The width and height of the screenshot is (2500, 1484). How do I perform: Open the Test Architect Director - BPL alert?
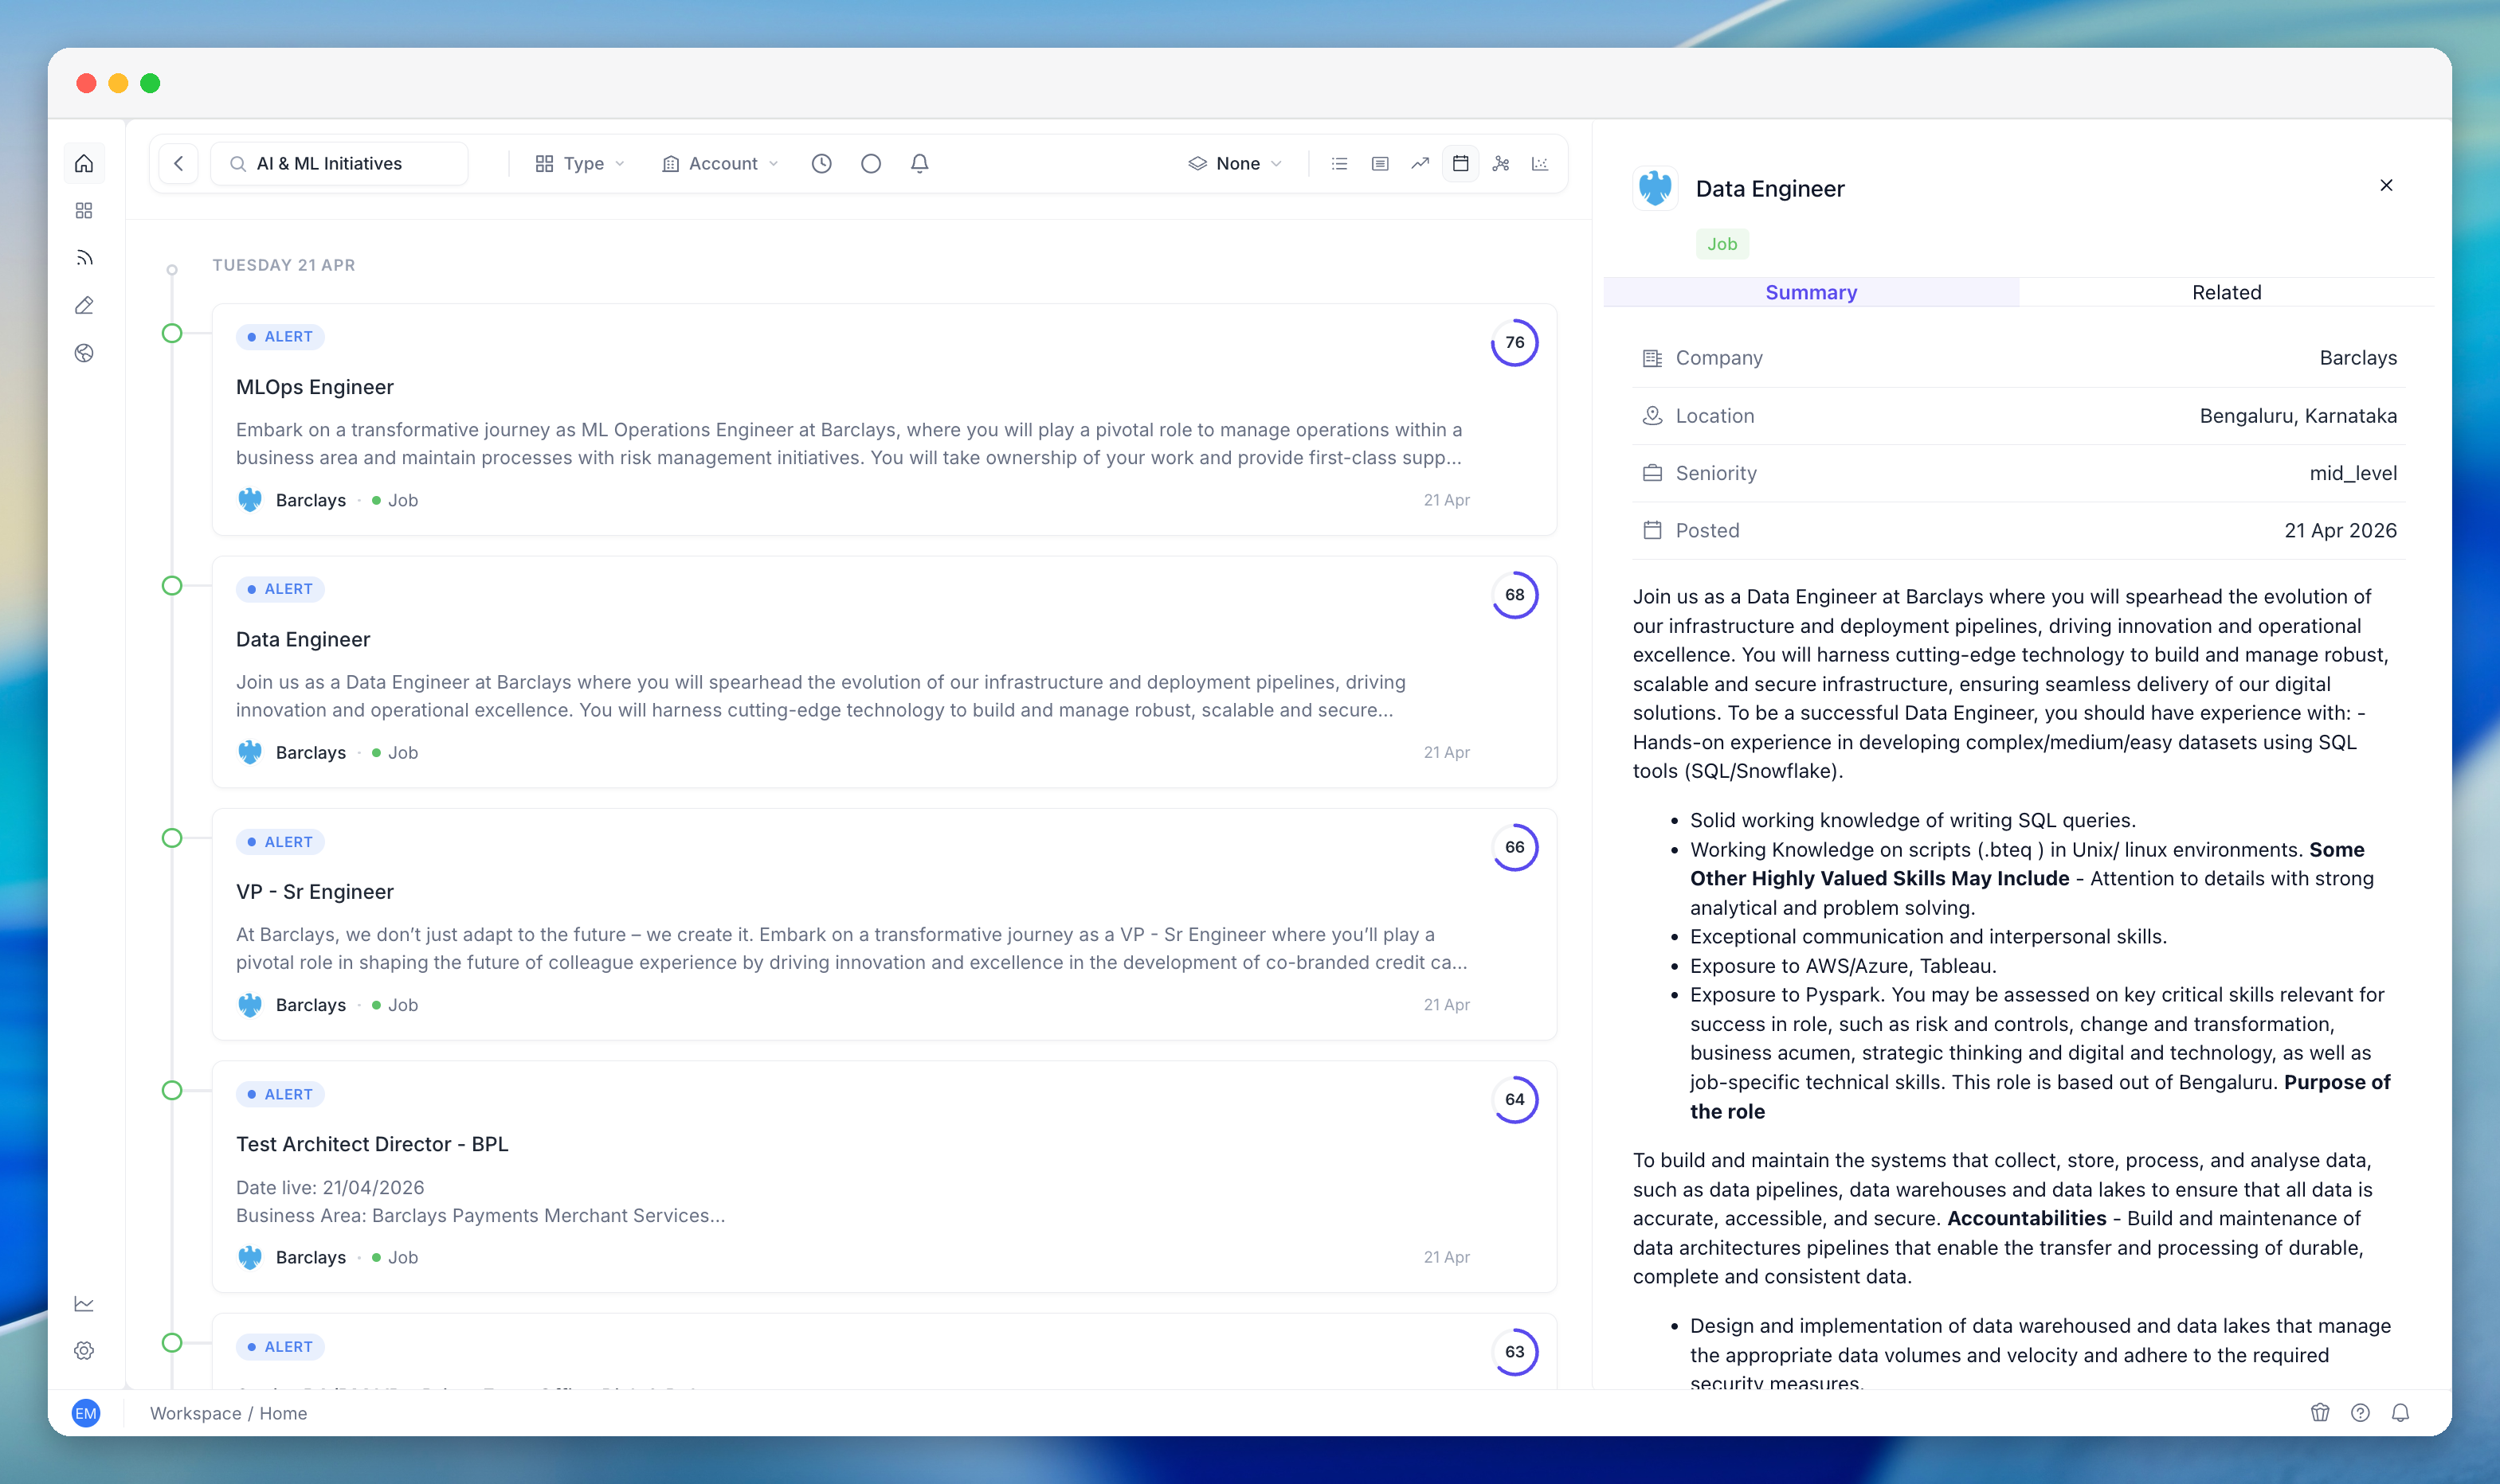(x=372, y=1144)
